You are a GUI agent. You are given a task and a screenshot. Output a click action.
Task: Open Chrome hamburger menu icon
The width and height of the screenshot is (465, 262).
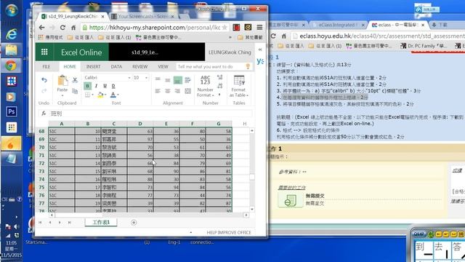259,28
